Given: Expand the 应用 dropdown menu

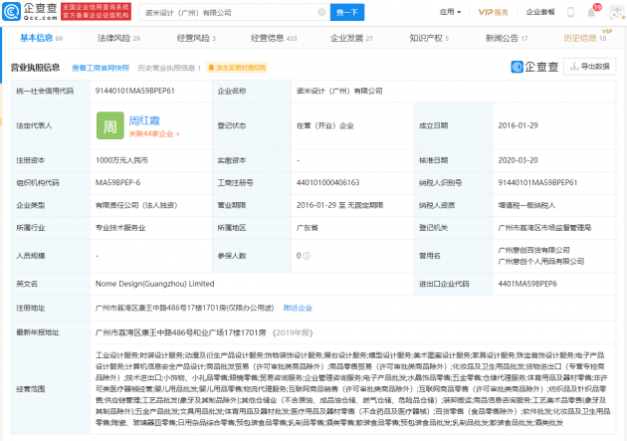Looking at the screenshot, I should [450, 12].
